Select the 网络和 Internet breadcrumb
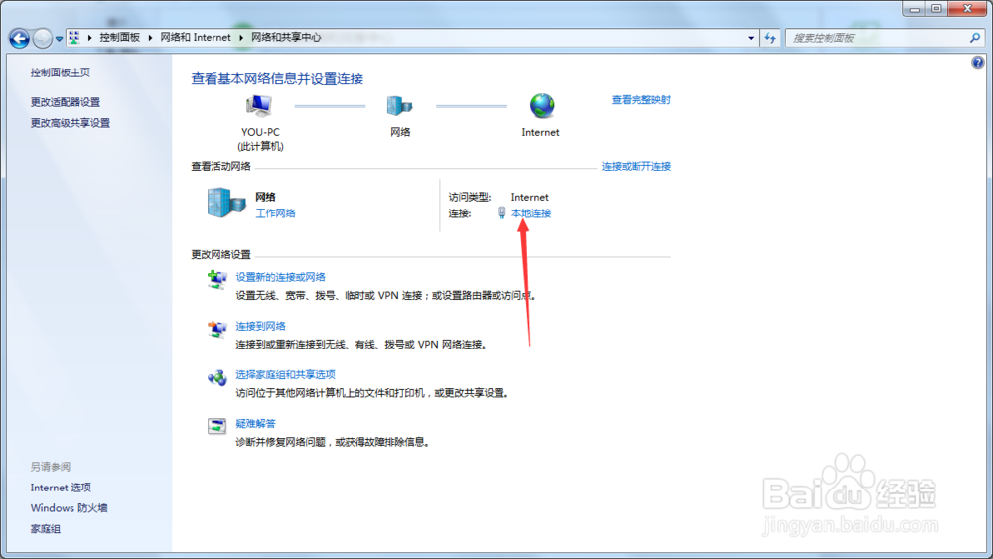Screen dimensions: 993x559 195,38
